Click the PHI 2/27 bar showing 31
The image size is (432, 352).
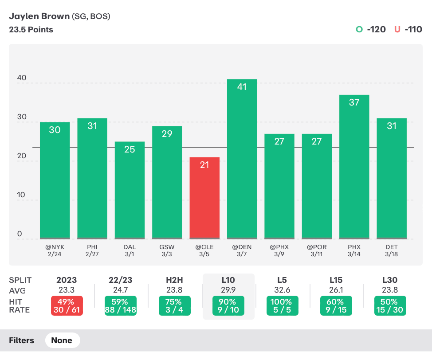[92, 179]
